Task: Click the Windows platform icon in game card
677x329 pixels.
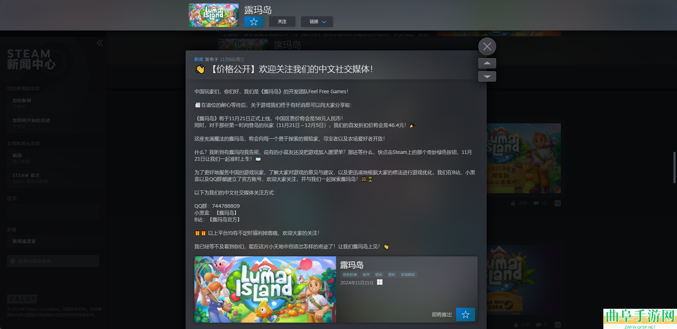Action: click(380, 282)
